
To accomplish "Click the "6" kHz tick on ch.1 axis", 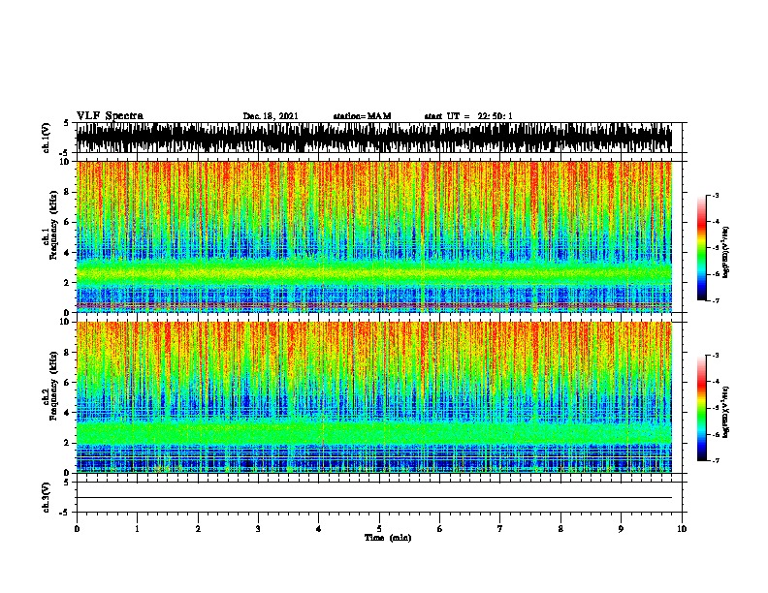I will 67,223.
